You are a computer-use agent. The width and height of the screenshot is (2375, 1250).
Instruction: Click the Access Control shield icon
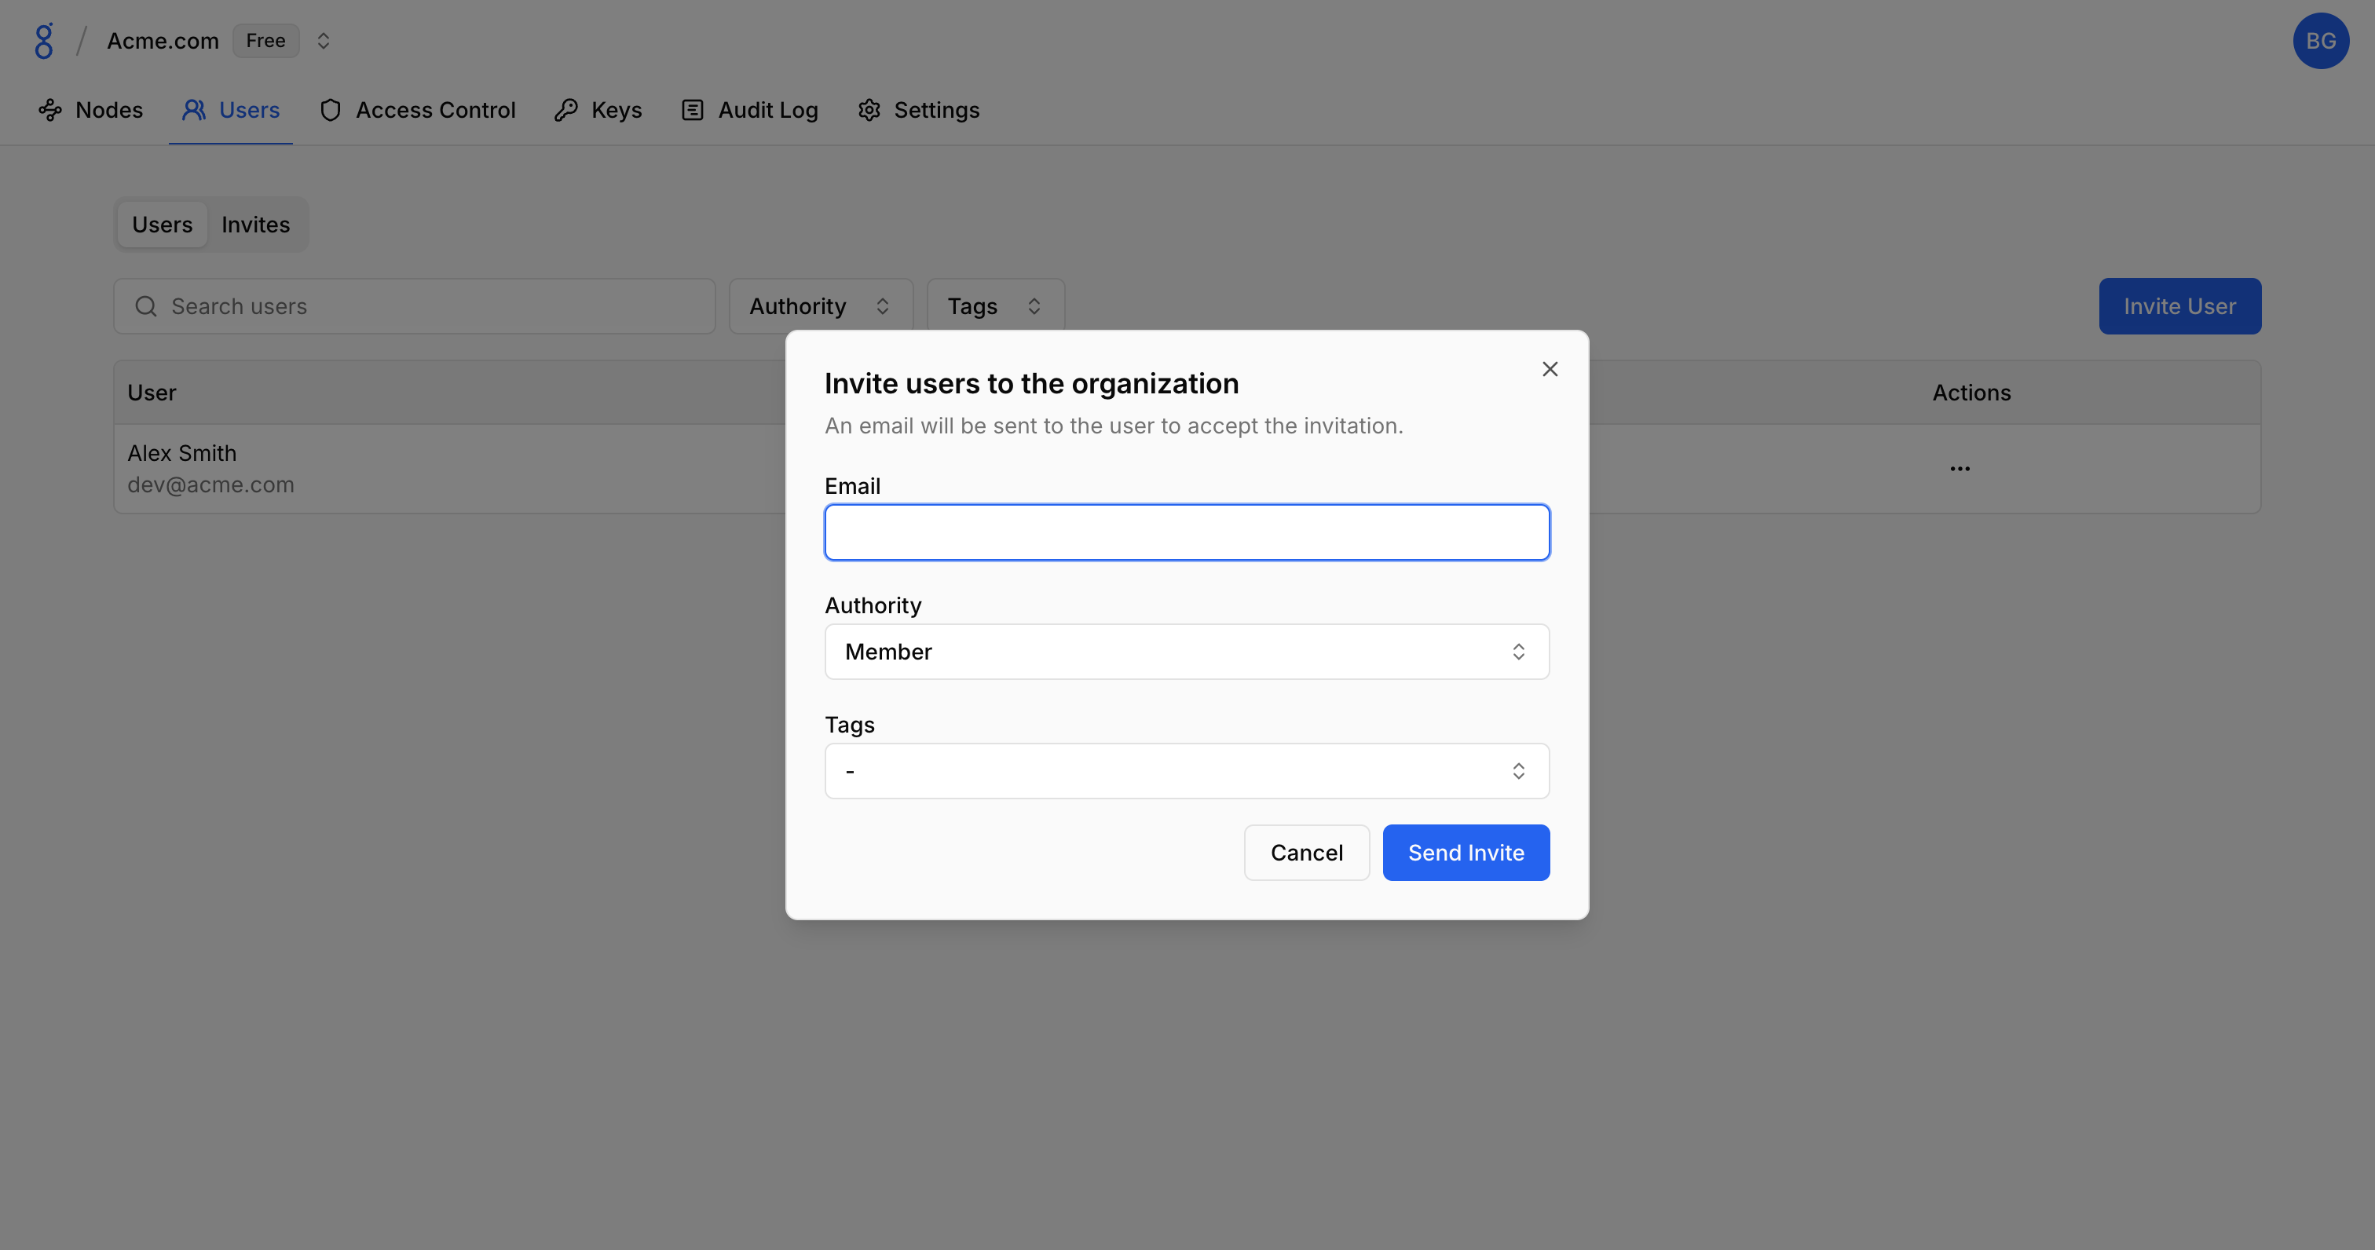330,111
